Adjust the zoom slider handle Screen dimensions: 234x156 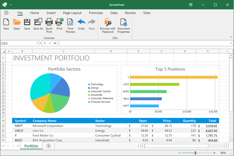tap(195, 153)
